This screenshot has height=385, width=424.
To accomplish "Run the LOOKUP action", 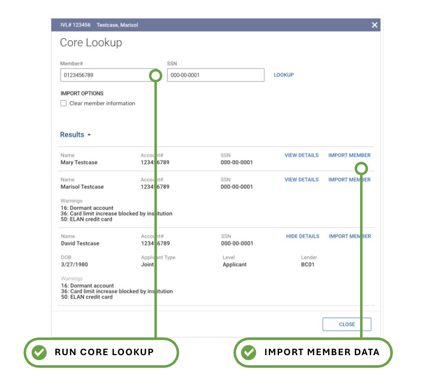I will point(283,75).
